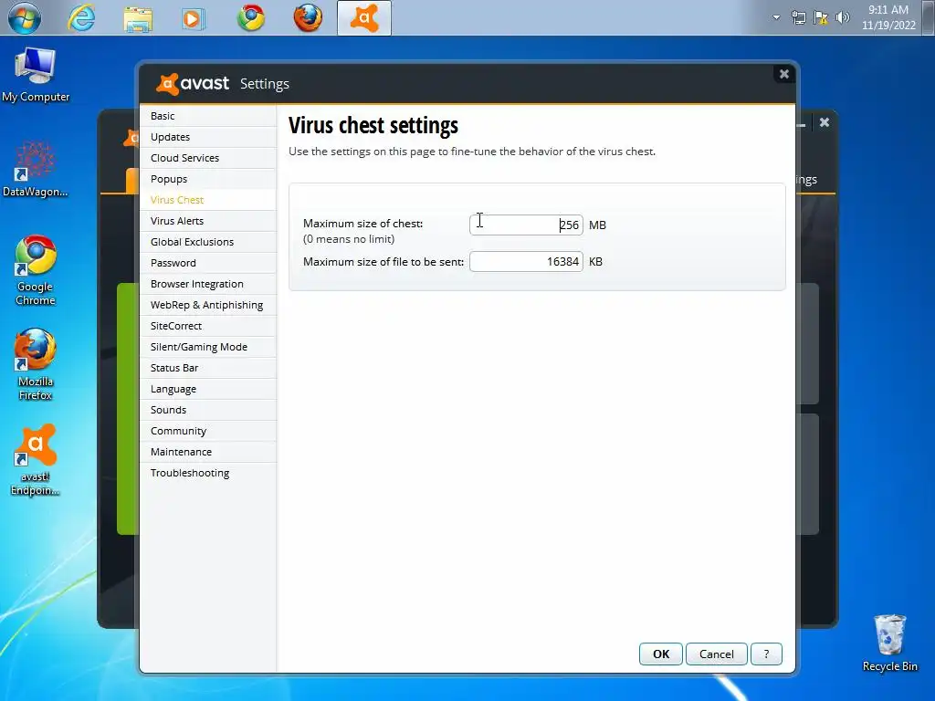Select the Mozilla Firefox desktop shortcut
The height and width of the screenshot is (701, 935).
click(x=36, y=365)
